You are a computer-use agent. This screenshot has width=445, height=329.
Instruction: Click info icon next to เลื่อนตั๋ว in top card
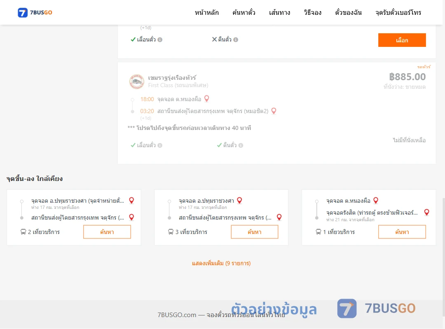[160, 39]
